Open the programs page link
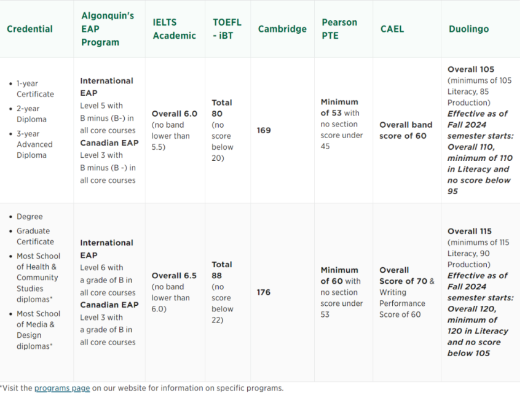 click(x=62, y=388)
